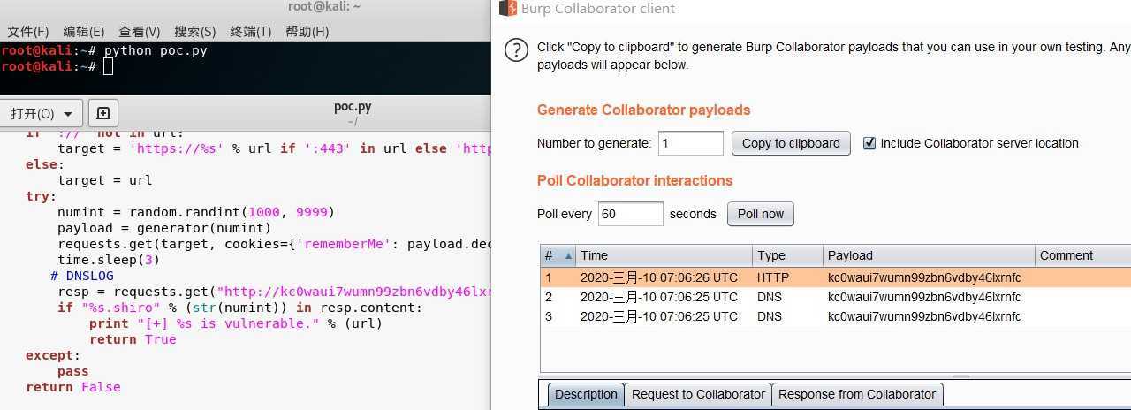Switch to the Response from Collaborator tab
Image resolution: width=1131 pixels, height=410 pixels.
click(x=857, y=394)
